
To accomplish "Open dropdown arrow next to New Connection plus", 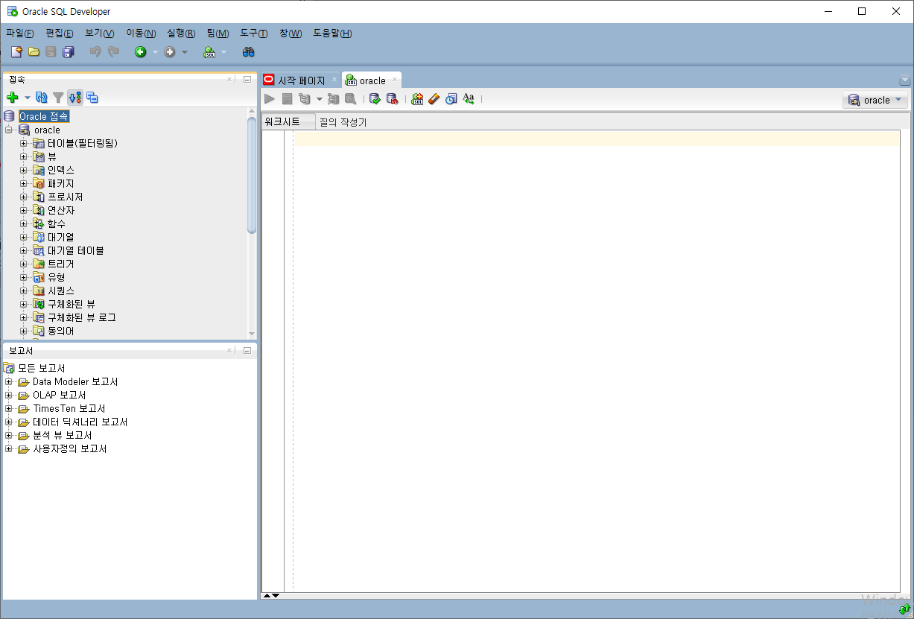I will pos(28,98).
